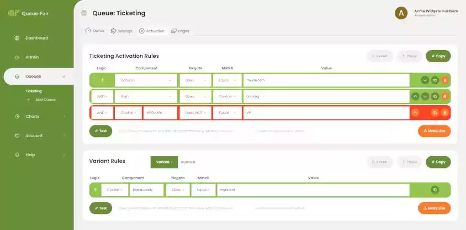Open the 'Does NOT' Negate dropdown
466x230 pixels.
tap(195, 113)
